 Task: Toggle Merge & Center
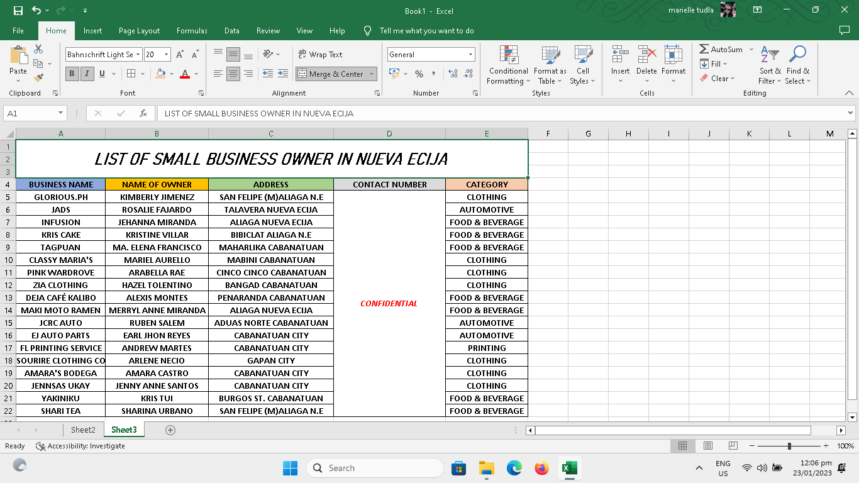(x=331, y=74)
